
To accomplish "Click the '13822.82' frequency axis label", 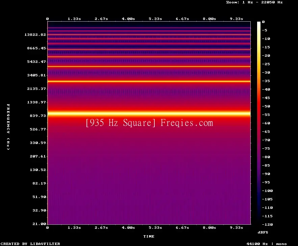I will [x=35, y=34].
